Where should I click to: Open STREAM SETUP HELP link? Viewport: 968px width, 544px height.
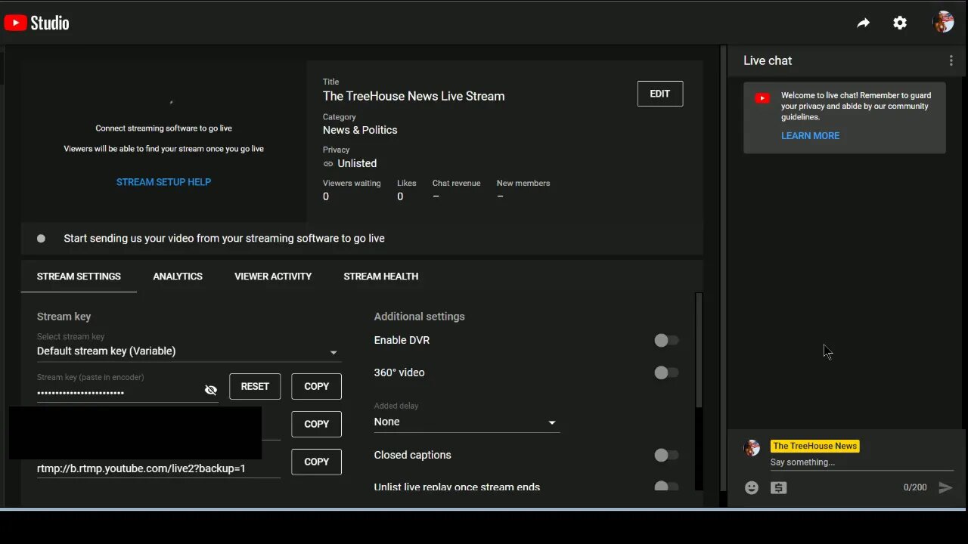coord(163,182)
